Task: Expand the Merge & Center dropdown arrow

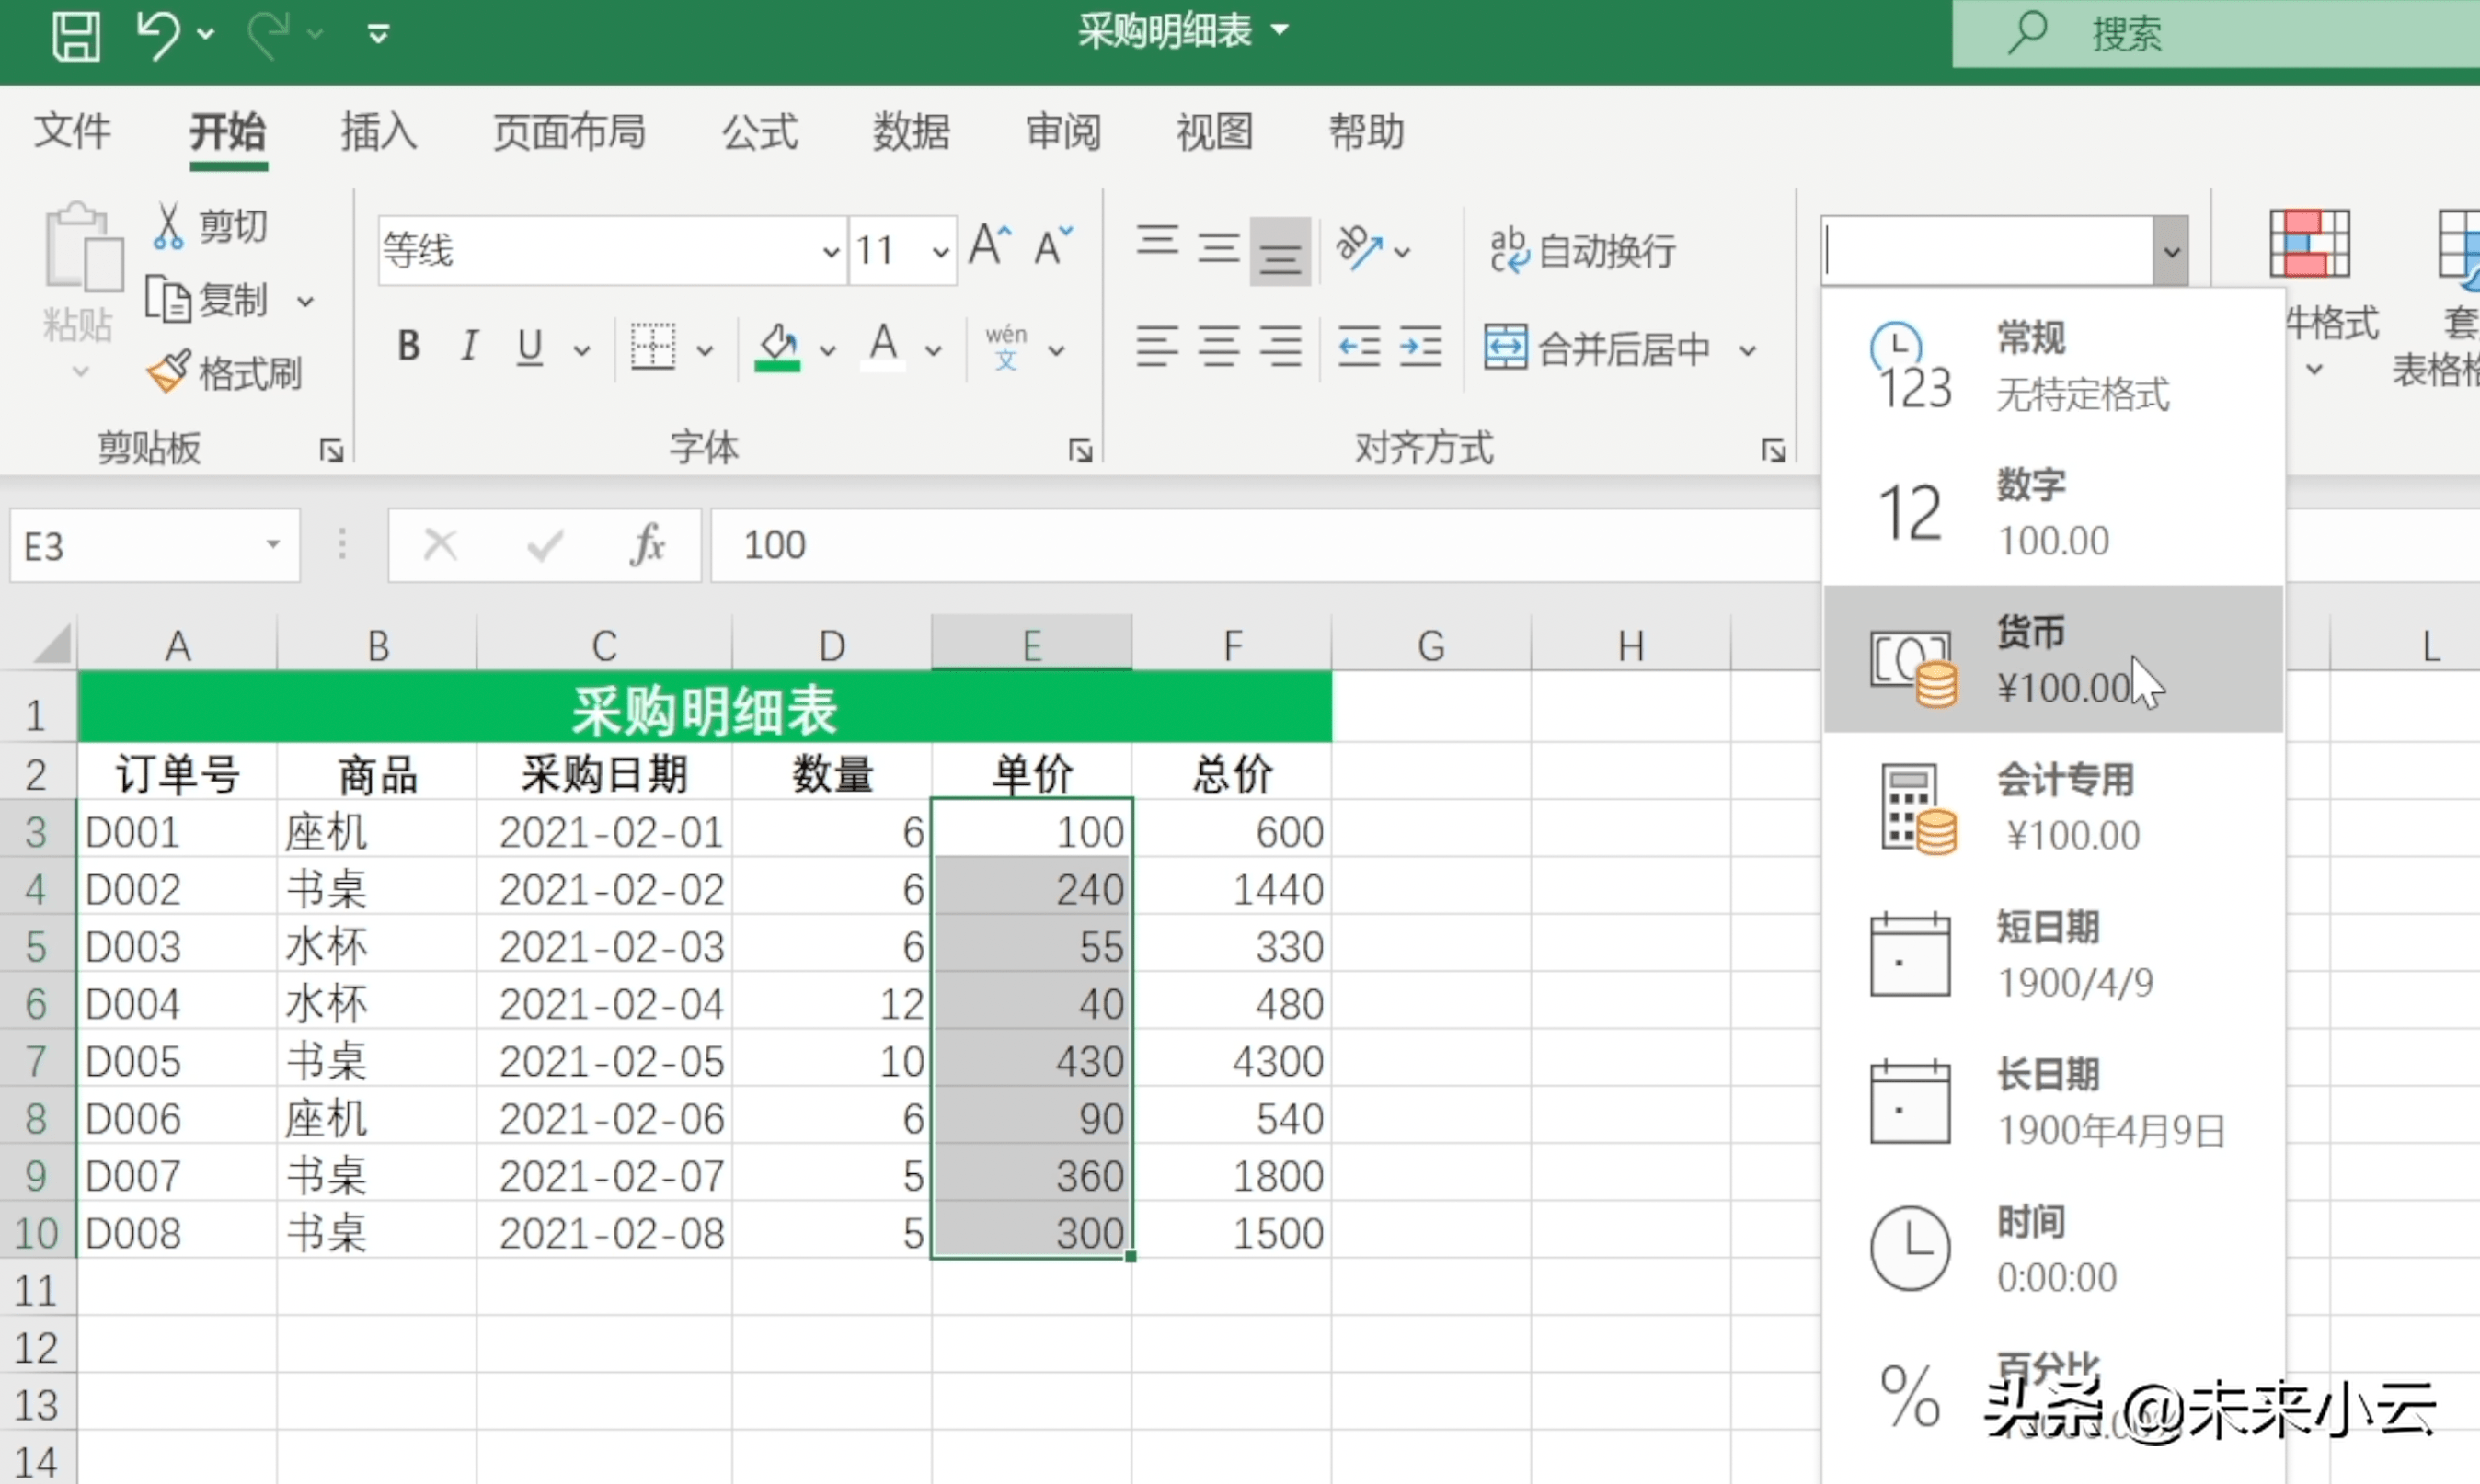Action: click(x=1747, y=350)
